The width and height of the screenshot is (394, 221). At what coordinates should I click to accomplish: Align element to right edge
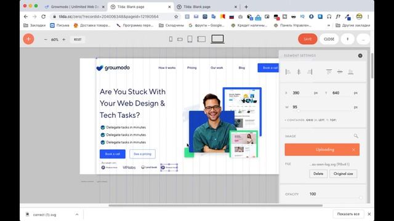point(310,72)
